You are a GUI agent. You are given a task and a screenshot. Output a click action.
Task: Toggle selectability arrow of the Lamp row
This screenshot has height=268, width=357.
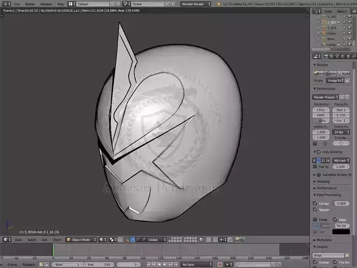tap(344, 44)
